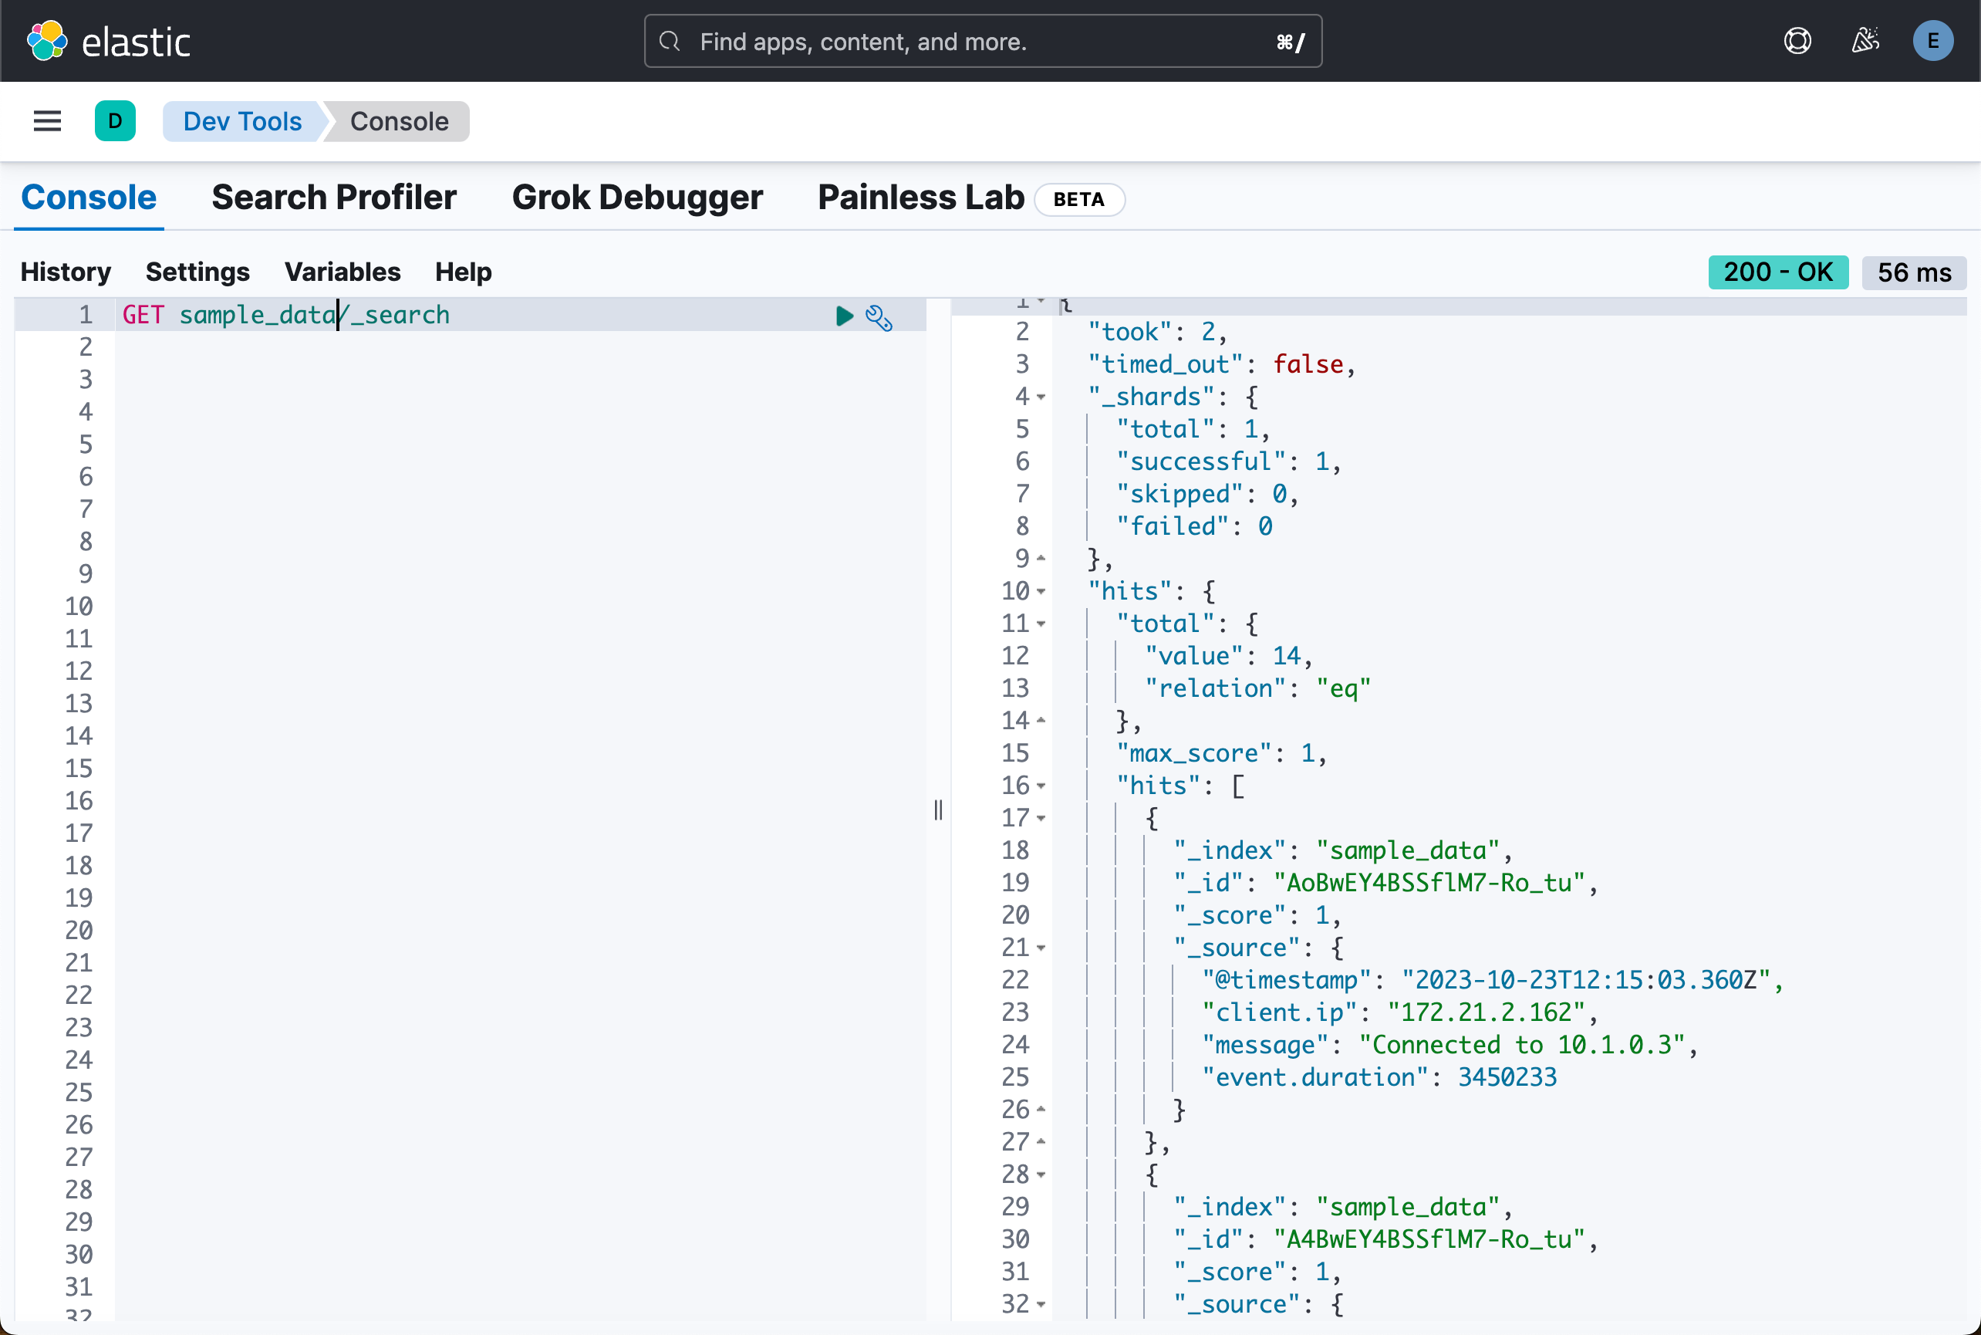Open the Grok Debugger tab
The height and width of the screenshot is (1335, 1981).
coord(636,197)
